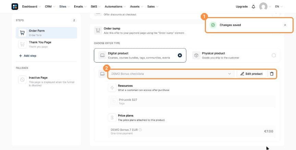Click the Resources lightning icon

(x=112, y=88)
